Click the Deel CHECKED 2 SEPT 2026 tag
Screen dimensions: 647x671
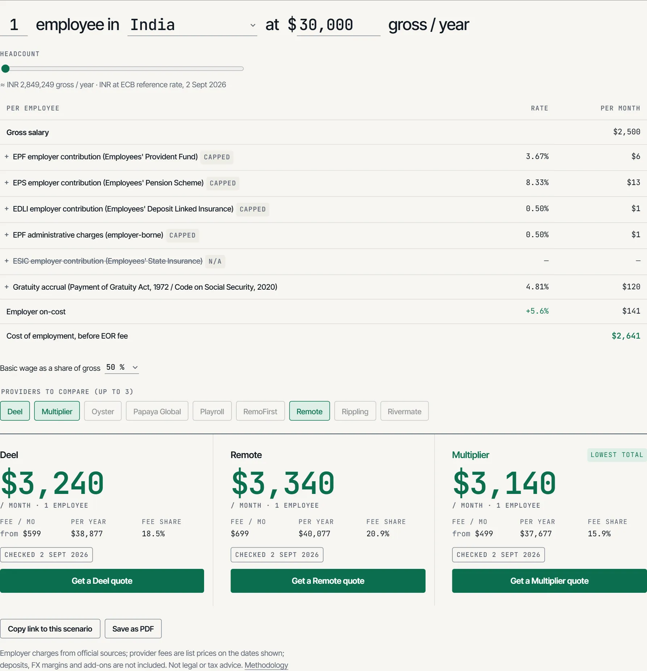[x=46, y=555]
